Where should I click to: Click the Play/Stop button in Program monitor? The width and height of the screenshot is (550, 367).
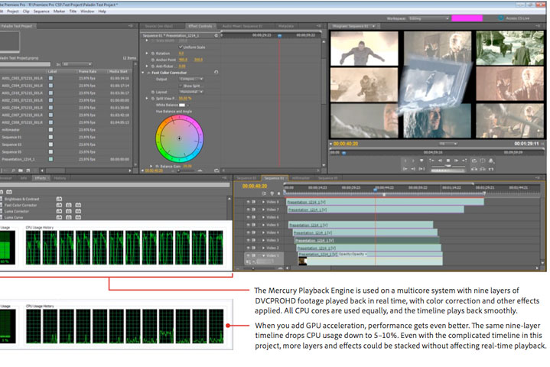coord(448,161)
